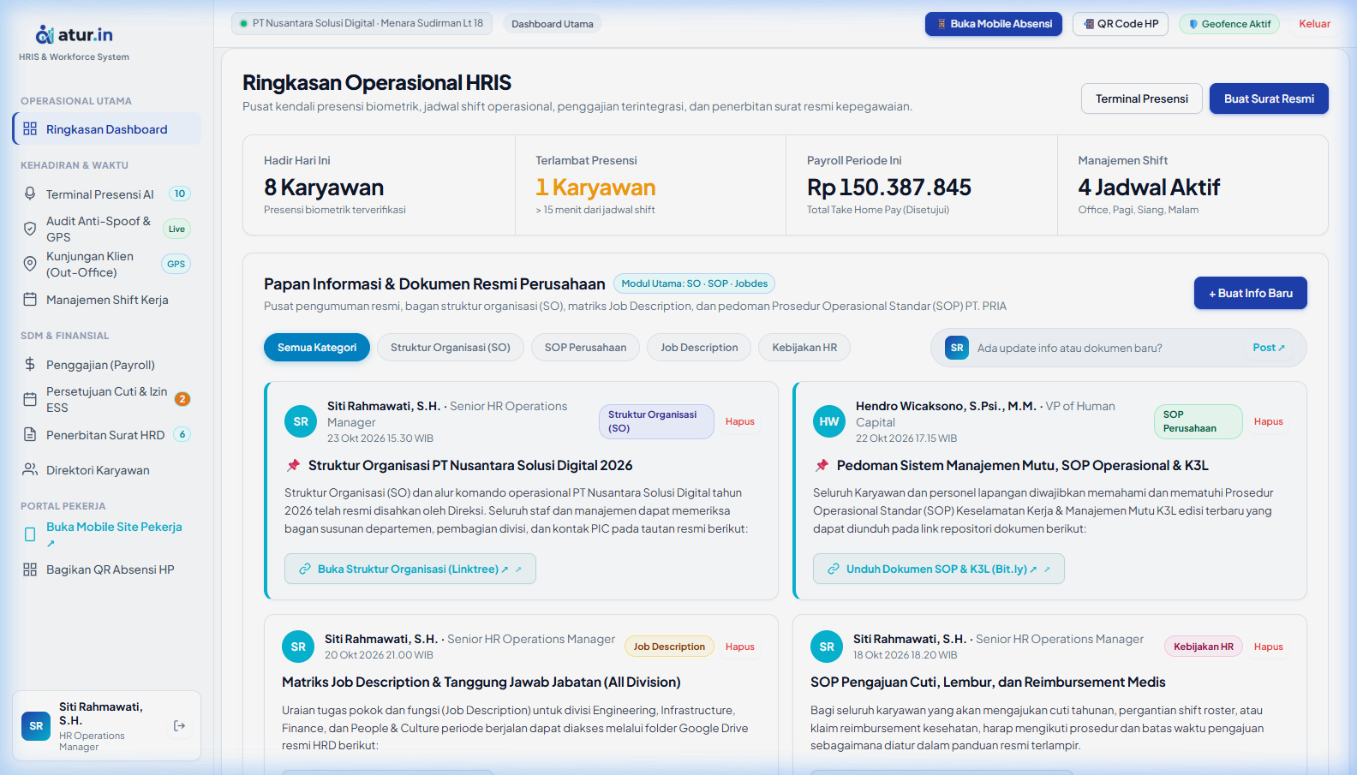Click the logout arrow icon beside Siti Rahmawati
Viewport: 1357px width, 775px height.
pyautogui.click(x=179, y=725)
